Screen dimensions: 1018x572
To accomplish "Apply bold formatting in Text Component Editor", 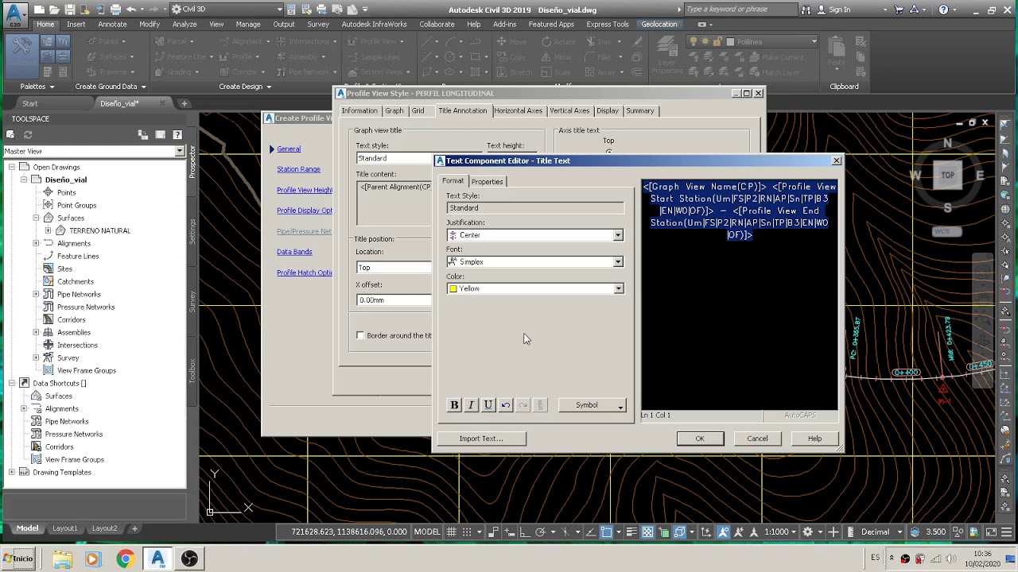I will [454, 405].
